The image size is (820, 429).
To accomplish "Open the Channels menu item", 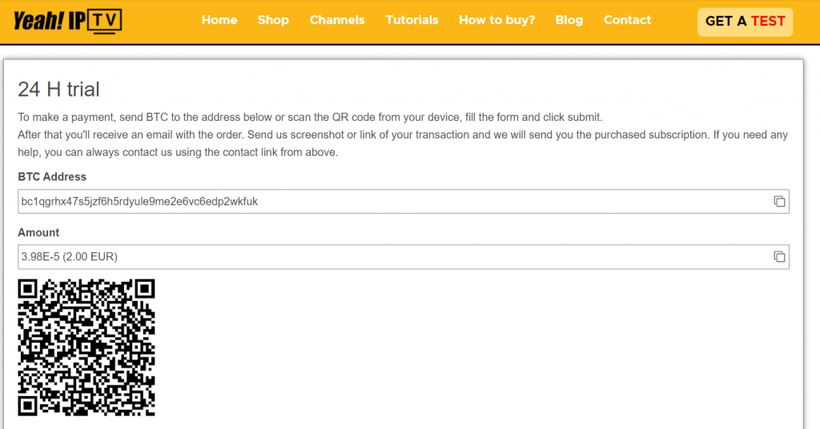I will click(337, 20).
